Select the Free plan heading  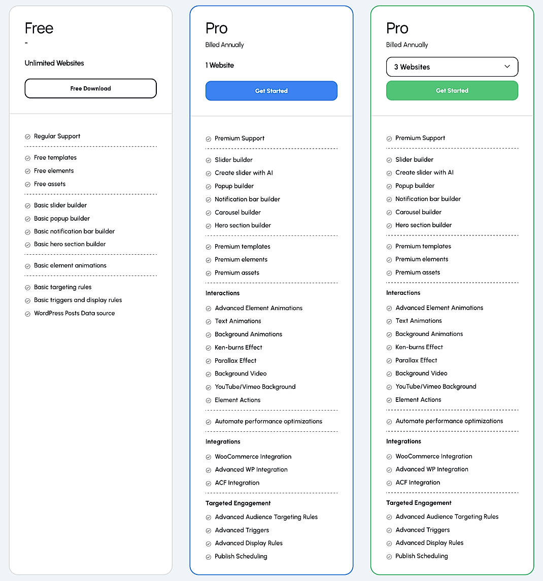[x=39, y=28]
